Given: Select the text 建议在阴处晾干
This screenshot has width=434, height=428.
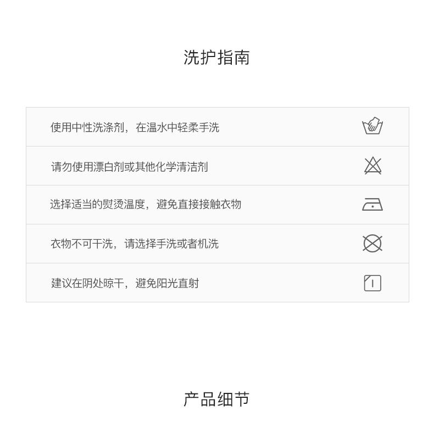Looking at the screenshot, I should point(88,283).
